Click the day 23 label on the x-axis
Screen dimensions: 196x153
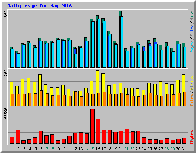tap(138, 149)
